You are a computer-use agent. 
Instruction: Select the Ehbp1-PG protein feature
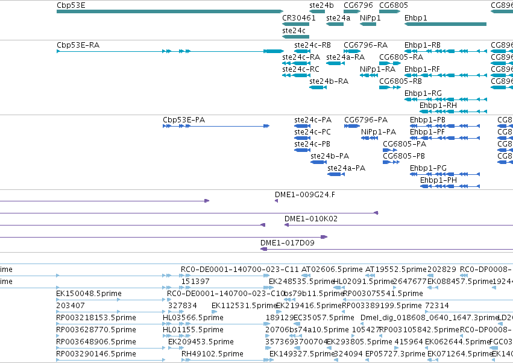(x=445, y=174)
